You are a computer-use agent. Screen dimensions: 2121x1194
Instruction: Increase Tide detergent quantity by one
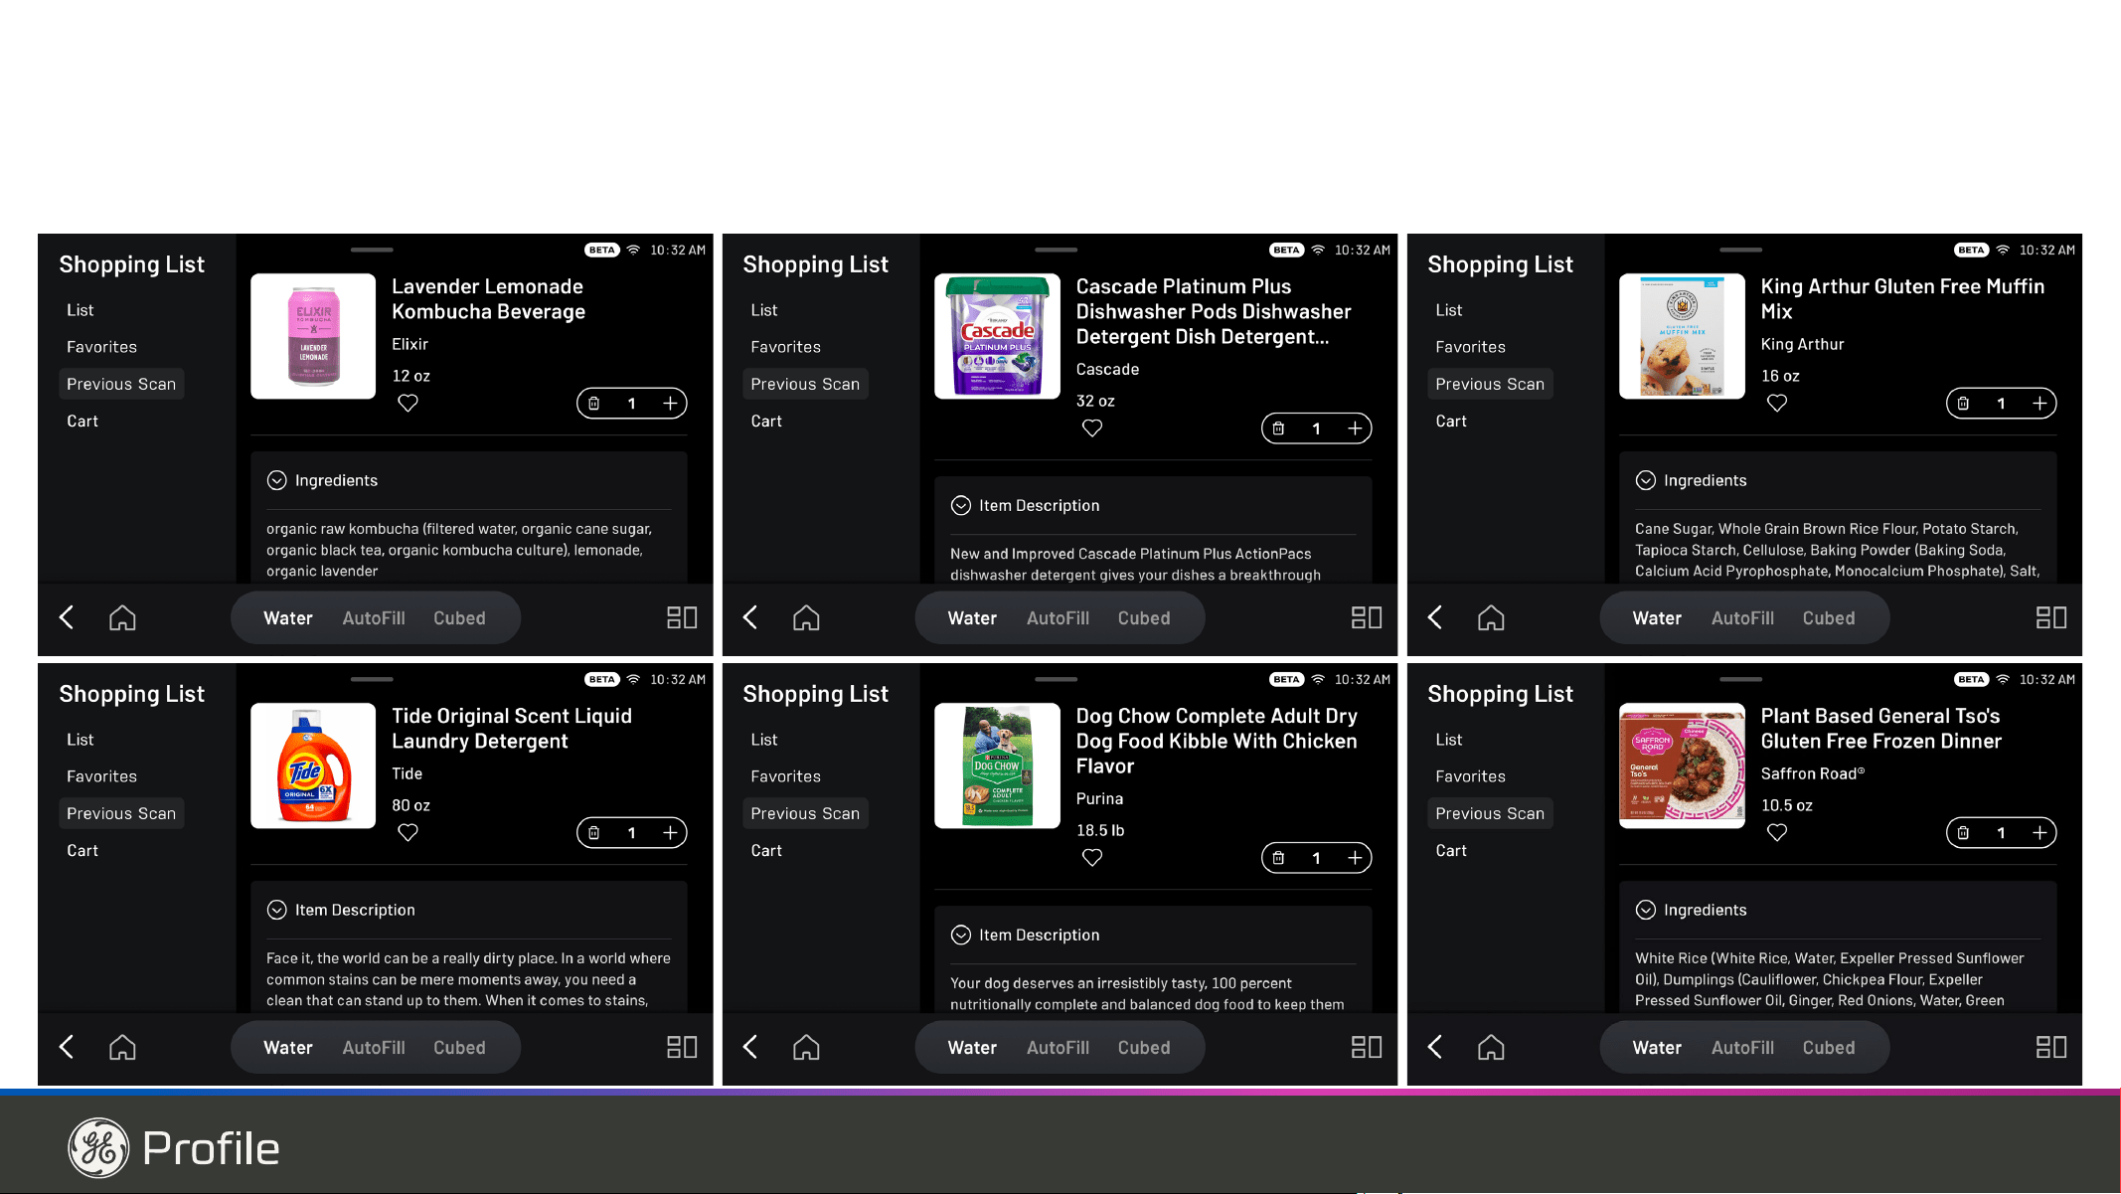click(x=670, y=832)
